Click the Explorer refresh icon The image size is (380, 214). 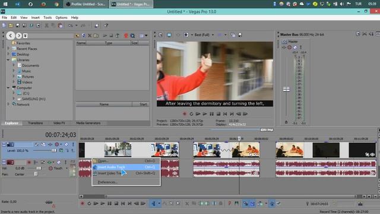[x=84, y=36]
